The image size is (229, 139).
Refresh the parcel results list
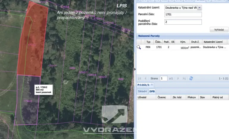[x=191, y=78]
